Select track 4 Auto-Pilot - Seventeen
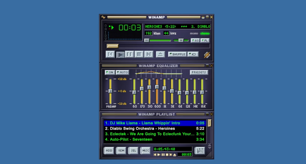This screenshot has width=306, height=164. [155, 139]
